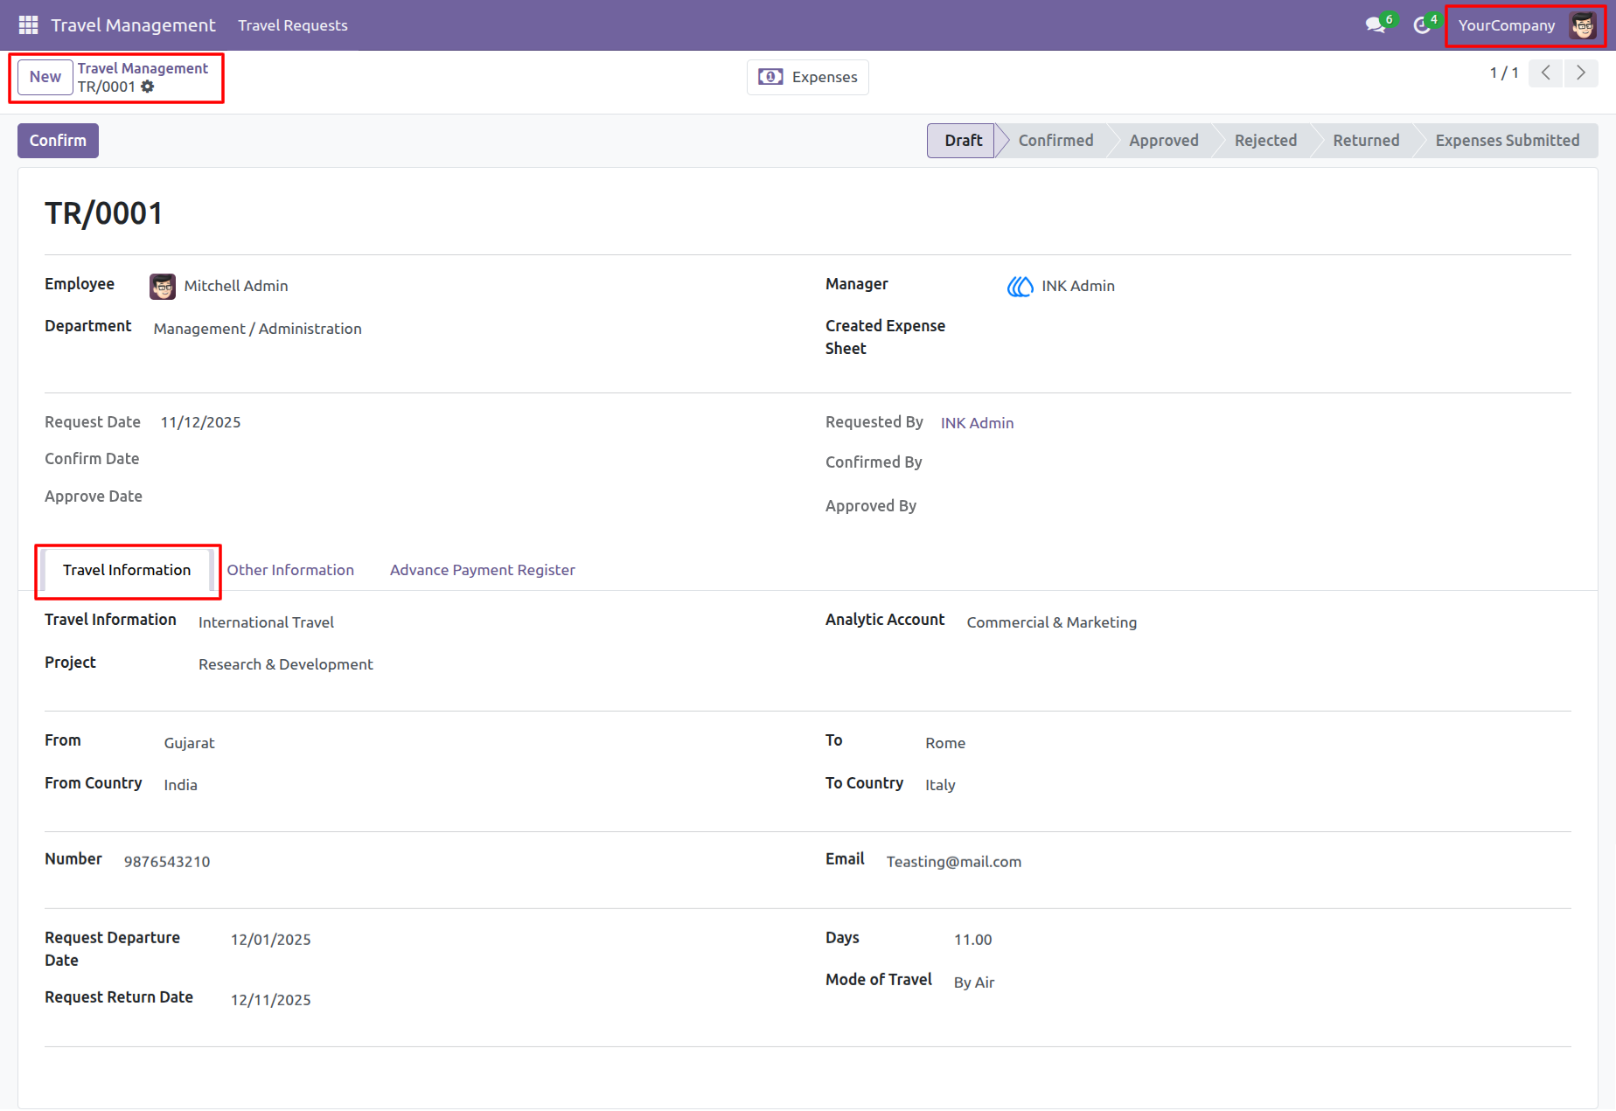Open the YourCompany user menu
This screenshot has width=1616, height=1111.
[1526, 25]
